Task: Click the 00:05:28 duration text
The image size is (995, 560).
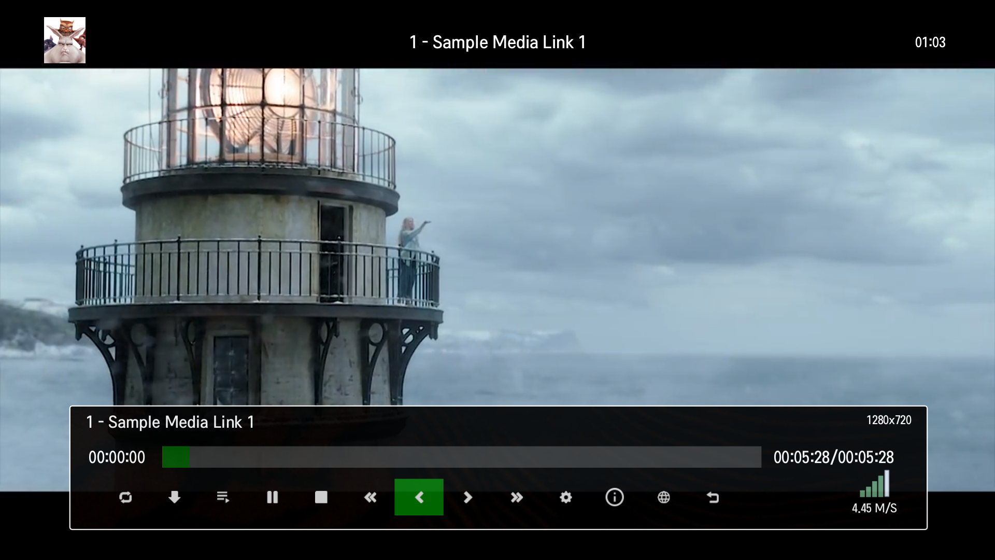Action: click(x=833, y=457)
